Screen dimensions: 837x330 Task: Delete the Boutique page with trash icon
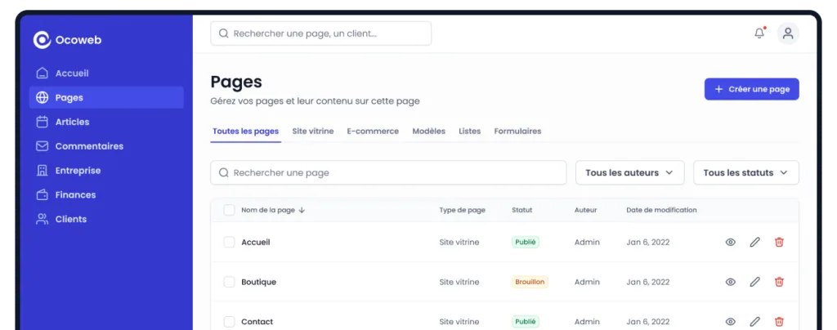pos(779,282)
